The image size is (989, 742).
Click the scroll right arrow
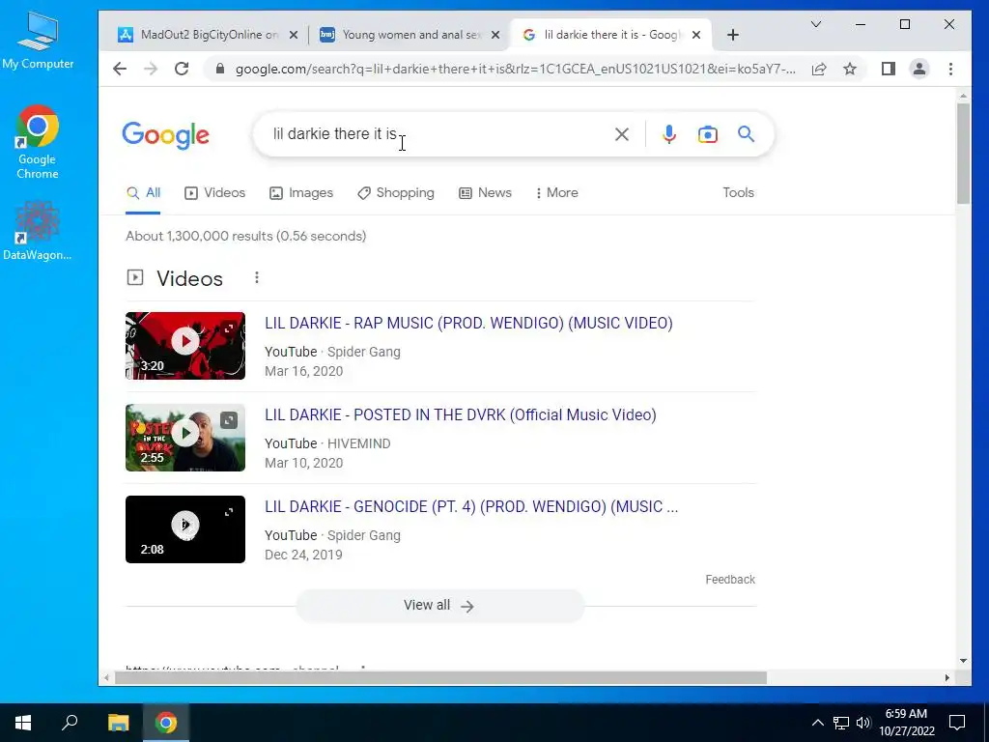tap(947, 677)
